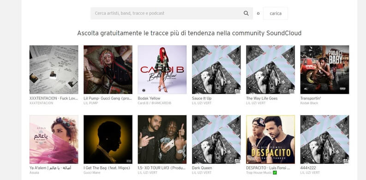Viewport: 366px width, 180px height.
Task: Click Ya A'alem track title
Action: pyautogui.click(x=50, y=168)
